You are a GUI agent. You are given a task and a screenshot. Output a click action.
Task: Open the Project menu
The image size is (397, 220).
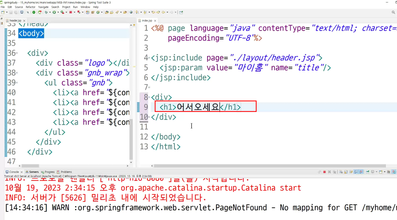[x=66, y=7]
